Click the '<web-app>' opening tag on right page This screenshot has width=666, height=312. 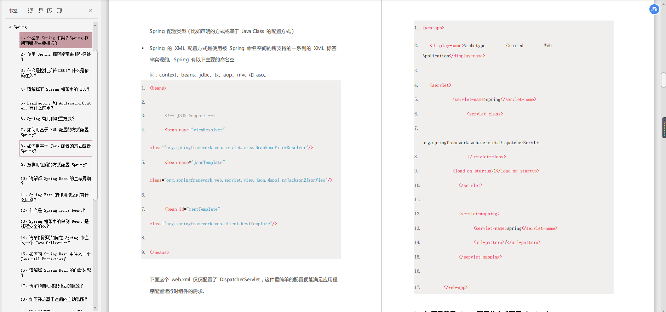pyautogui.click(x=433, y=28)
